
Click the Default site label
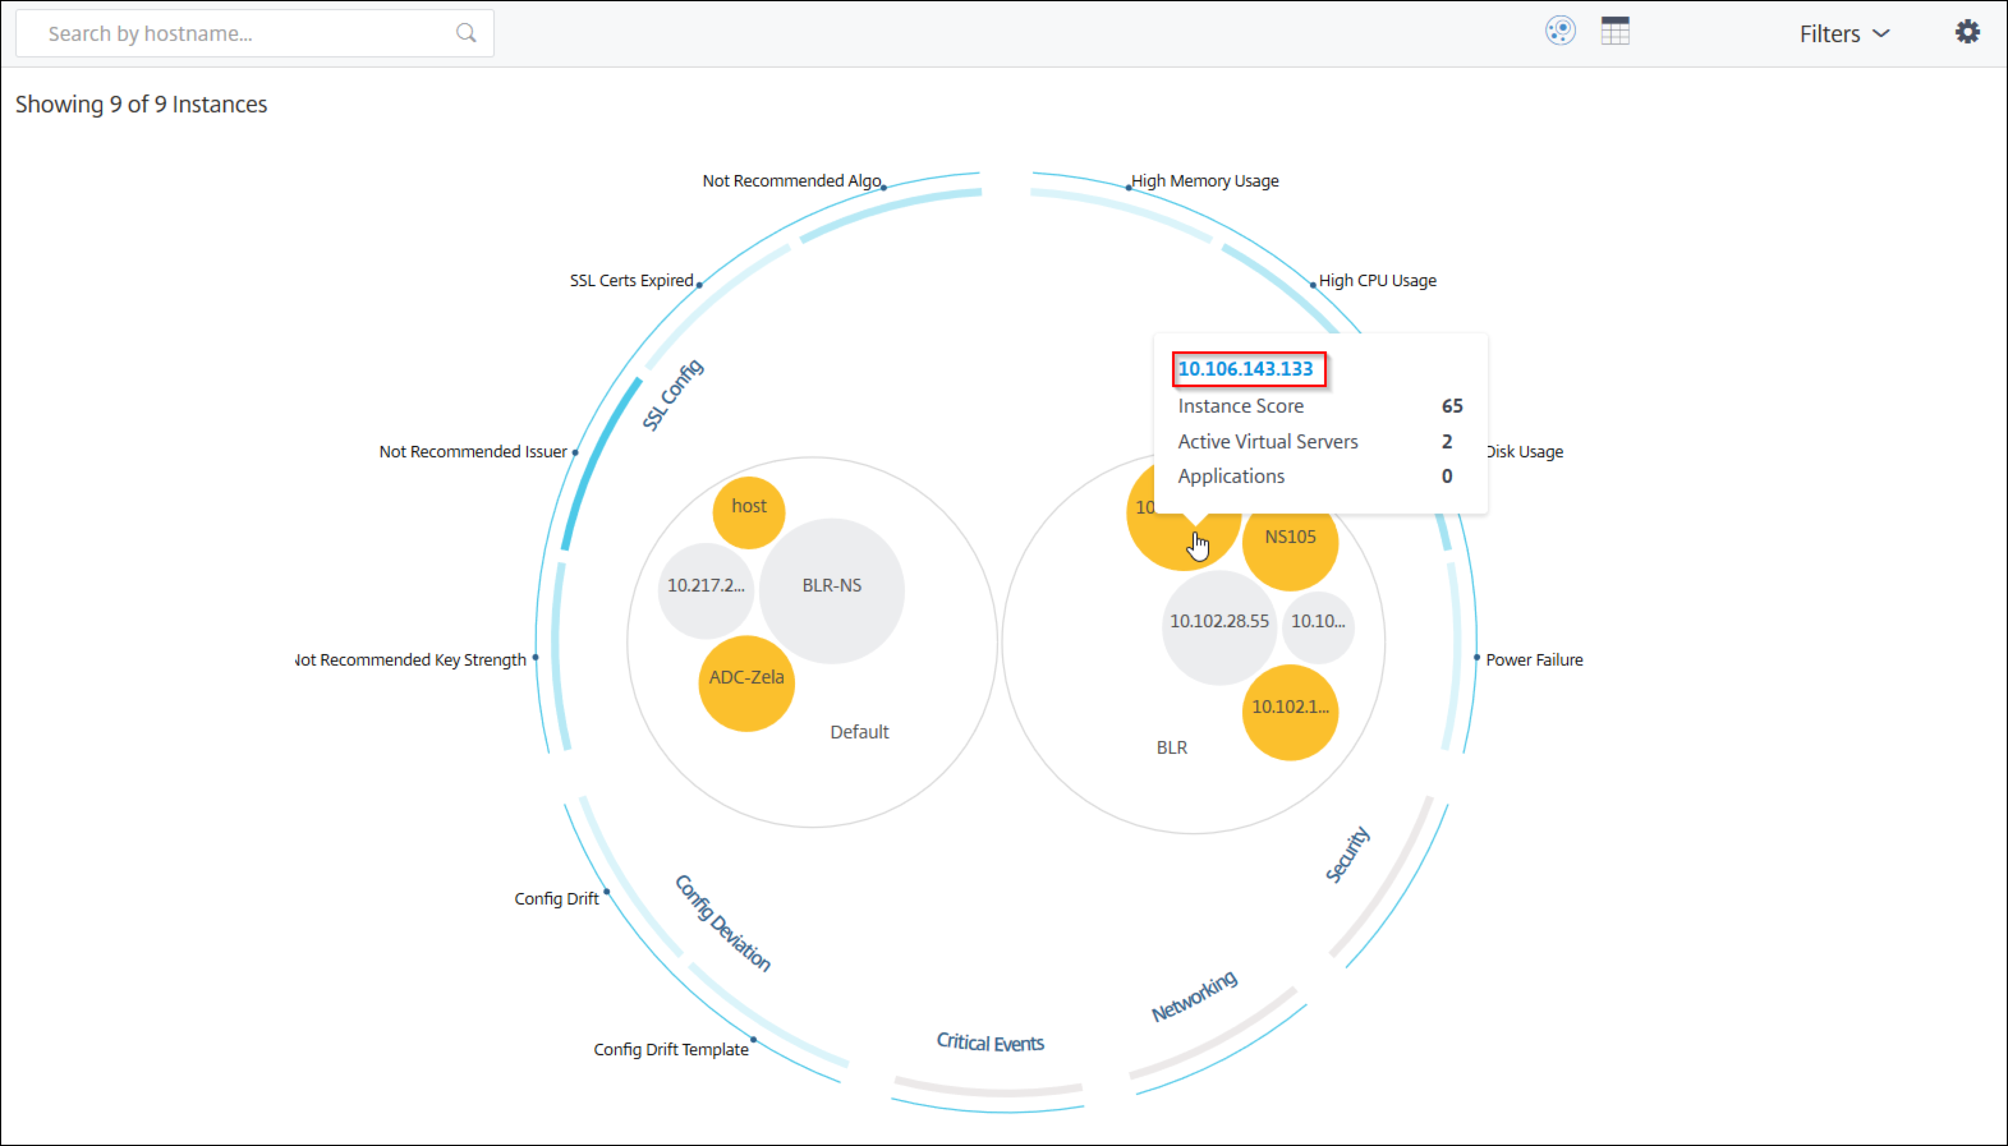(859, 732)
